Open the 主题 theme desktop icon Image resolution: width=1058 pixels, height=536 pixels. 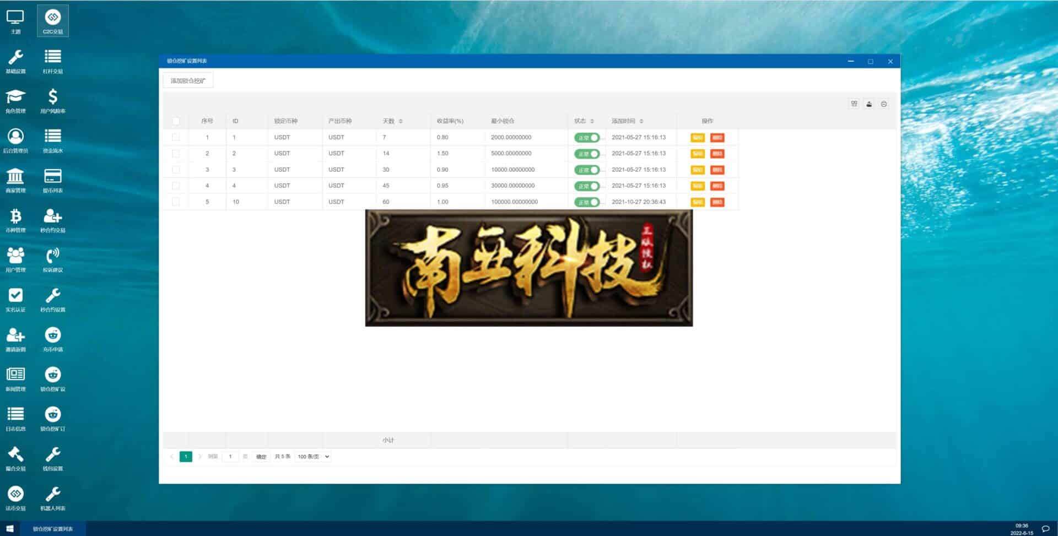(x=15, y=21)
